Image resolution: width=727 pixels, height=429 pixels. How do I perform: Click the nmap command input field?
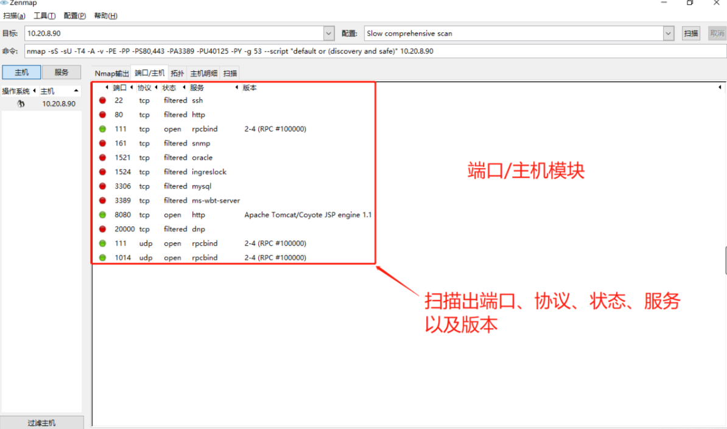tap(375, 51)
